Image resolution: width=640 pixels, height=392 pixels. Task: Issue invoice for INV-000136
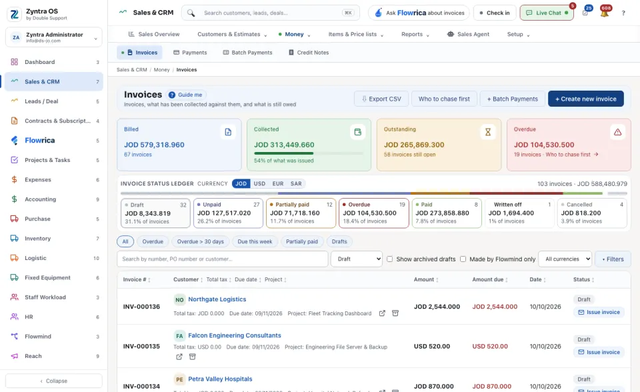599,312
